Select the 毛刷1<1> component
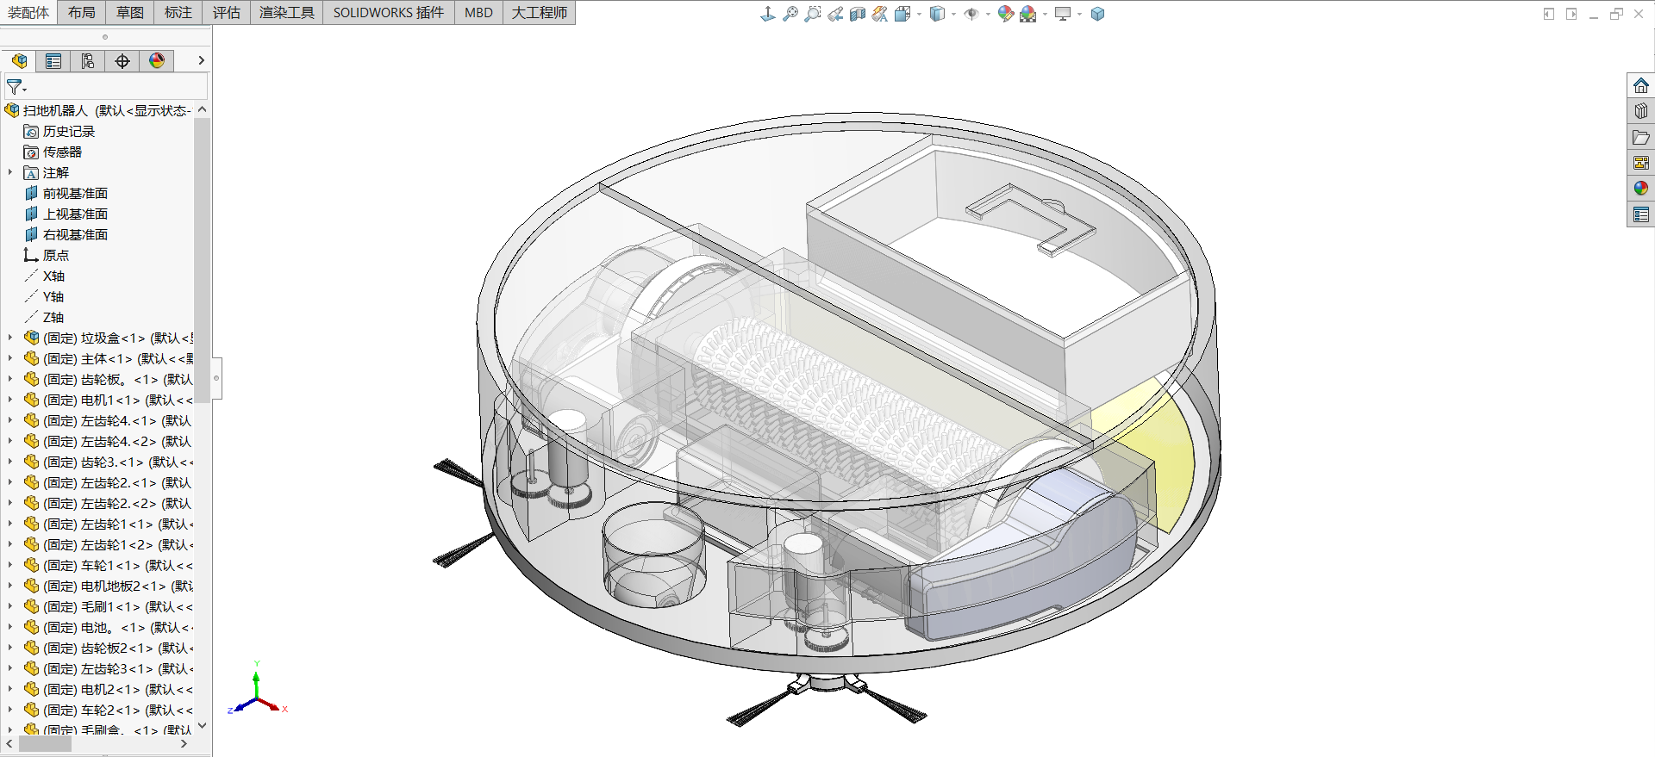Viewport: 1655px width, 757px height. coord(108,606)
